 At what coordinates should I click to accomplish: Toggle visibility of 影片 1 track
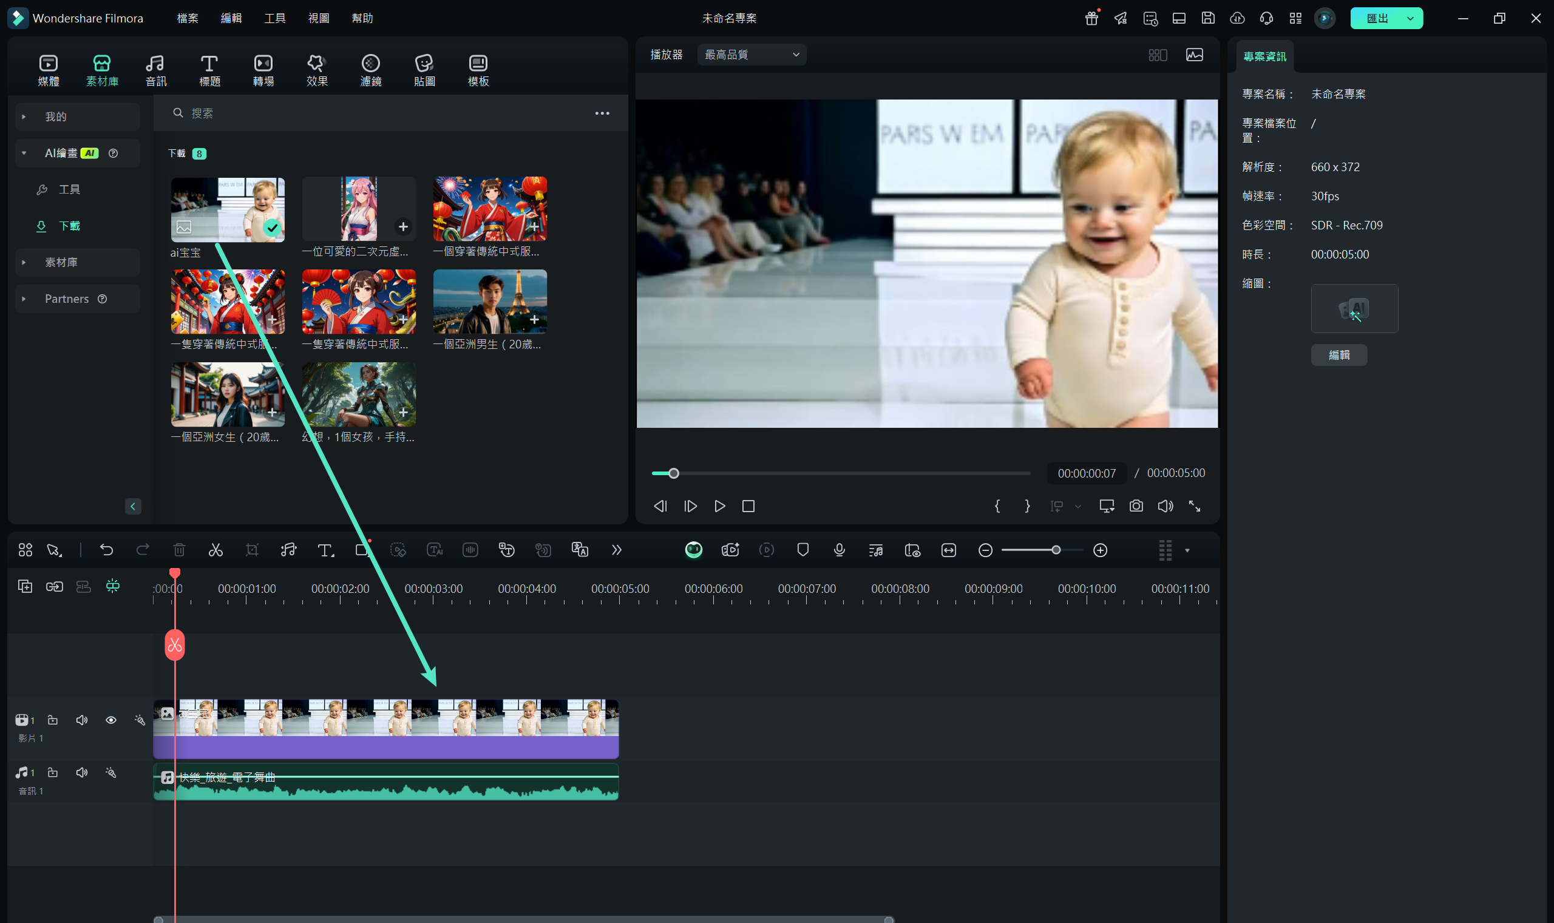click(x=110, y=720)
